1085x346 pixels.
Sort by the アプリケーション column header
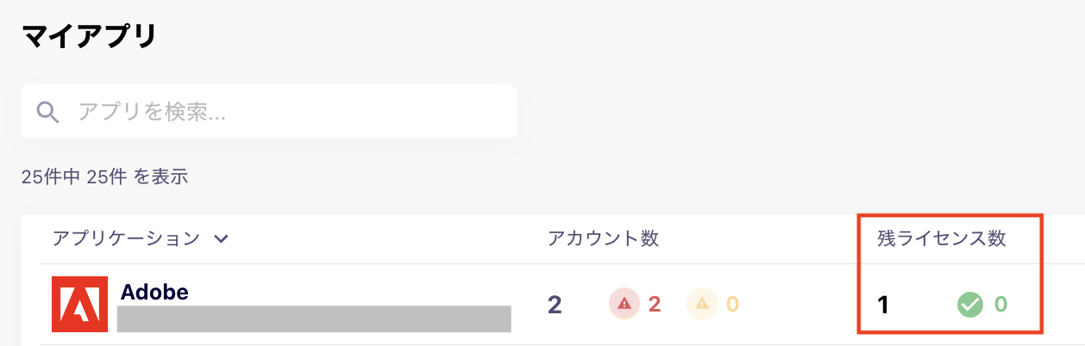(126, 238)
